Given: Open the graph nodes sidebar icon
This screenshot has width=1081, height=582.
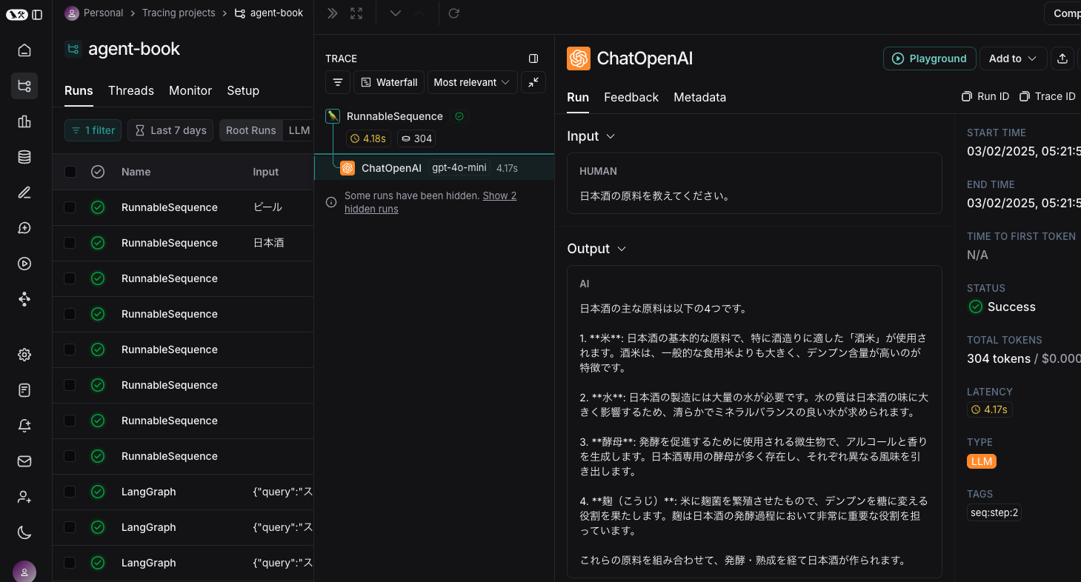Looking at the screenshot, I should (x=24, y=299).
